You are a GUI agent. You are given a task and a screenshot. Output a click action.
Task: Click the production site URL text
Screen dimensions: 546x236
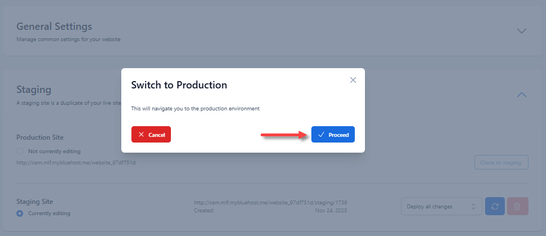(x=76, y=162)
